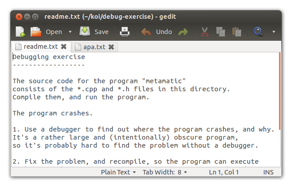Open the Tab Width dropdown
292x187 pixels.
(x=165, y=172)
